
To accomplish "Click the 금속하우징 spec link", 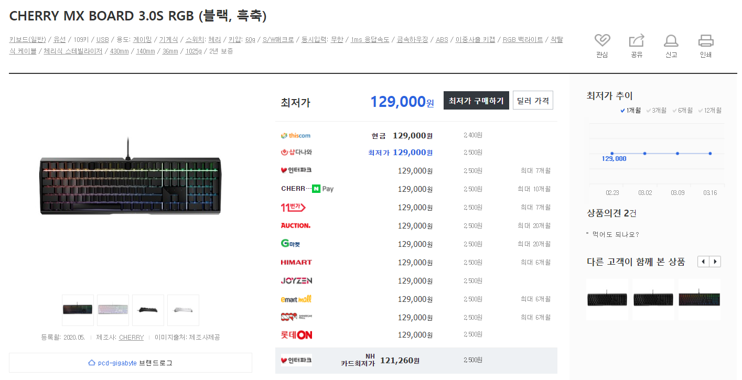I will (x=413, y=39).
